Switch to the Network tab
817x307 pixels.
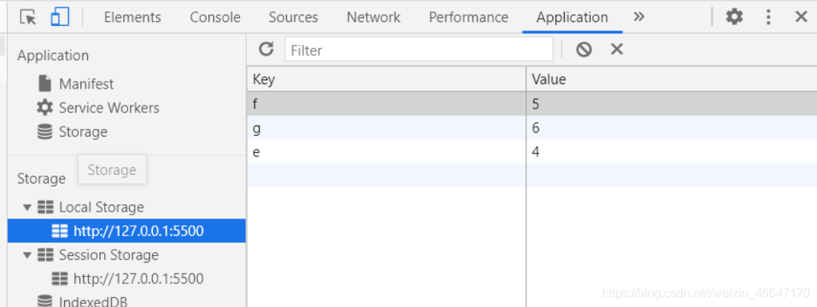373,17
